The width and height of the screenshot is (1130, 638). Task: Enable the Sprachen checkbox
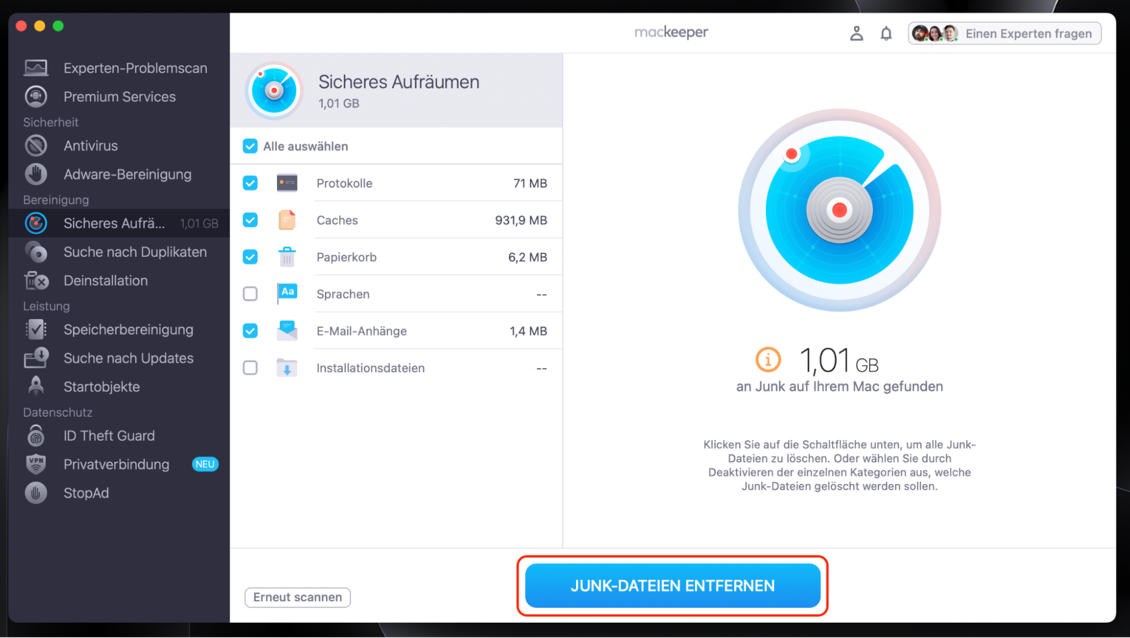(x=250, y=294)
